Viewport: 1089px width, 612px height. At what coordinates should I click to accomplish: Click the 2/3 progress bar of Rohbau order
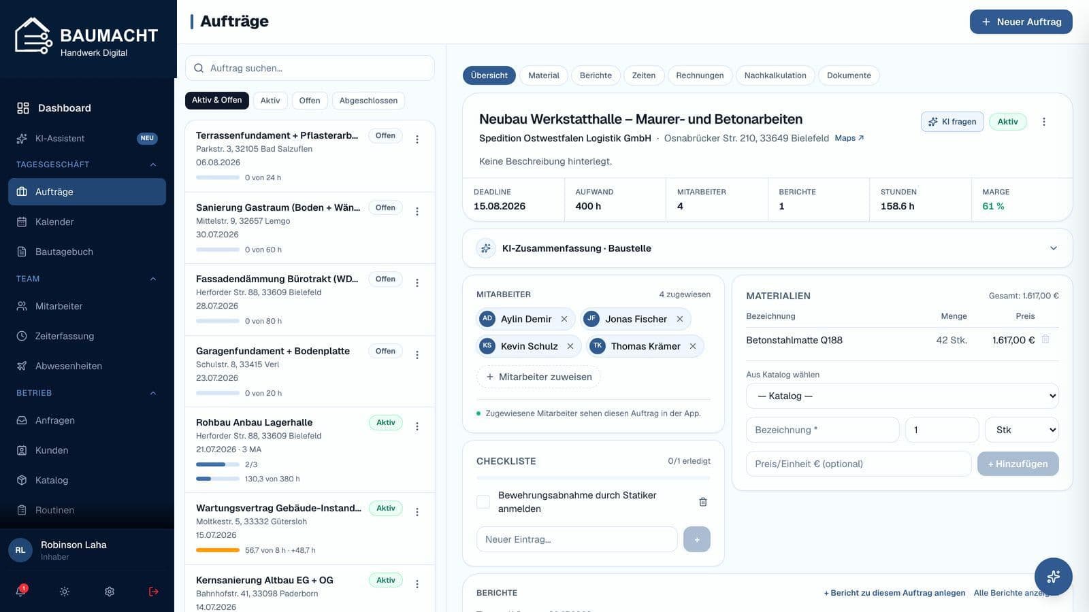pyautogui.click(x=218, y=464)
